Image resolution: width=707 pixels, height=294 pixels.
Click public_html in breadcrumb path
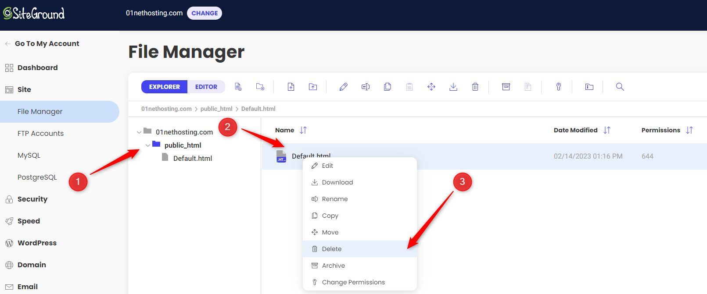(216, 109)
